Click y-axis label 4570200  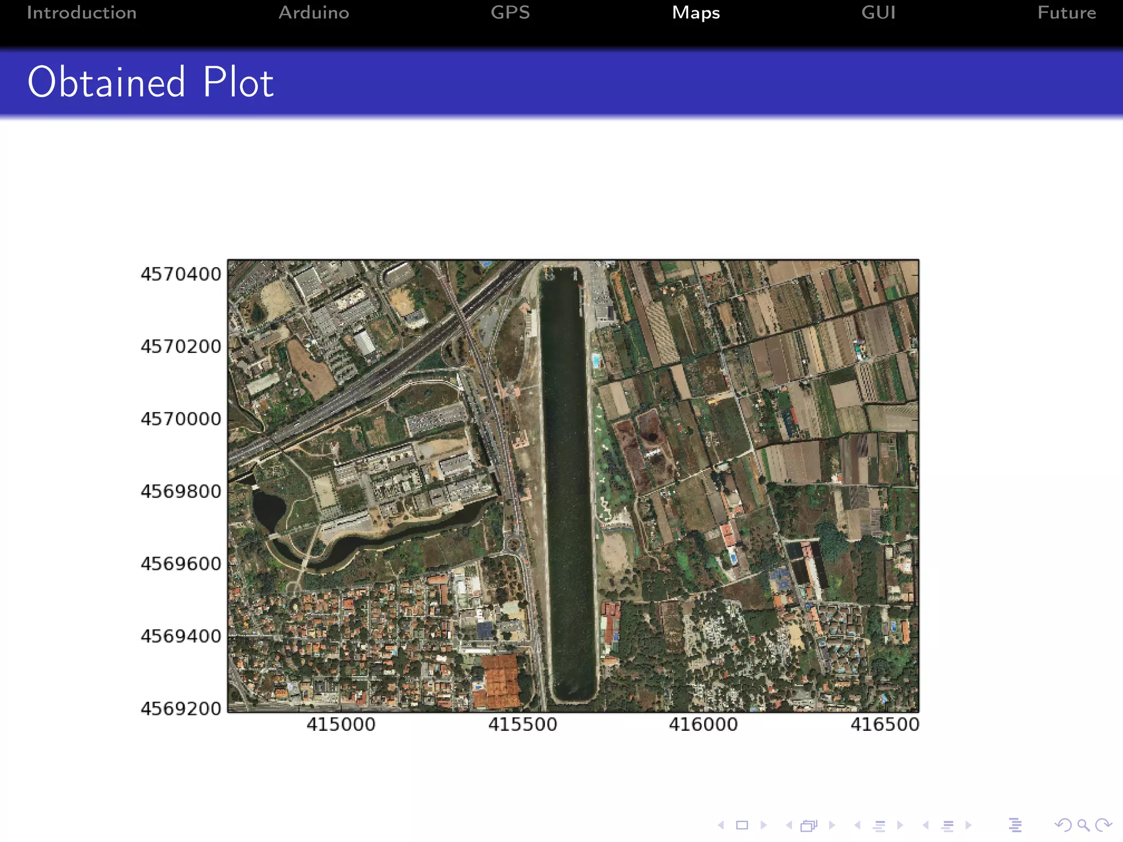[x=181, y=346]
